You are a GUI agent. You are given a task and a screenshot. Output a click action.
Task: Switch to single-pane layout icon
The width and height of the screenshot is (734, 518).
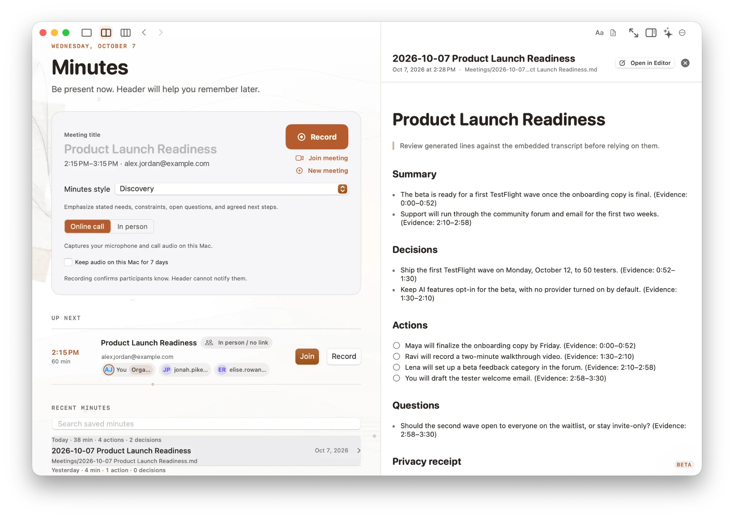point(87,33)
